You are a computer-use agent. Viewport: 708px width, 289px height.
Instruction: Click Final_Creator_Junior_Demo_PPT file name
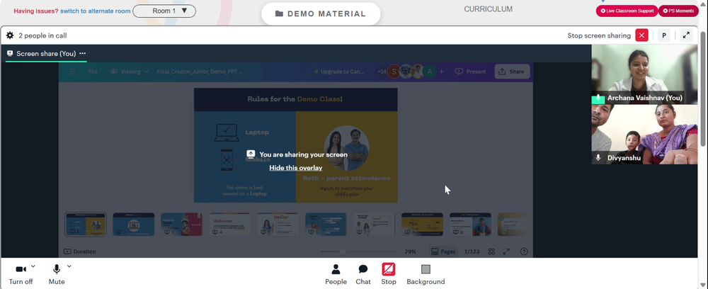(x=200, y=72)
